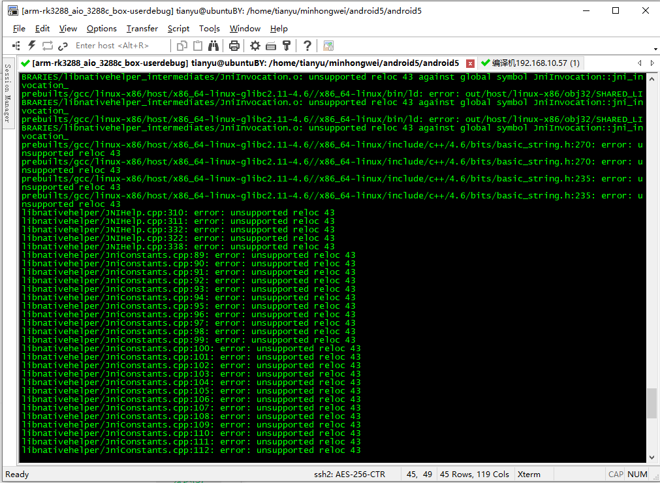
Task: Click the Quick Connect lightning icon
Action: click(x=31, y=46)
